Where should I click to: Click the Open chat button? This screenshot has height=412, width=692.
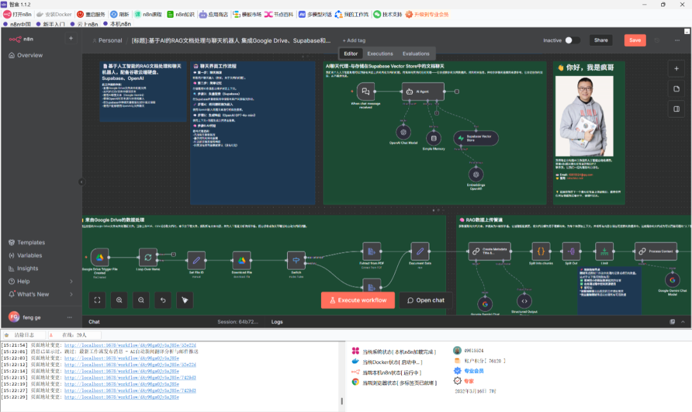click(426, 300)
